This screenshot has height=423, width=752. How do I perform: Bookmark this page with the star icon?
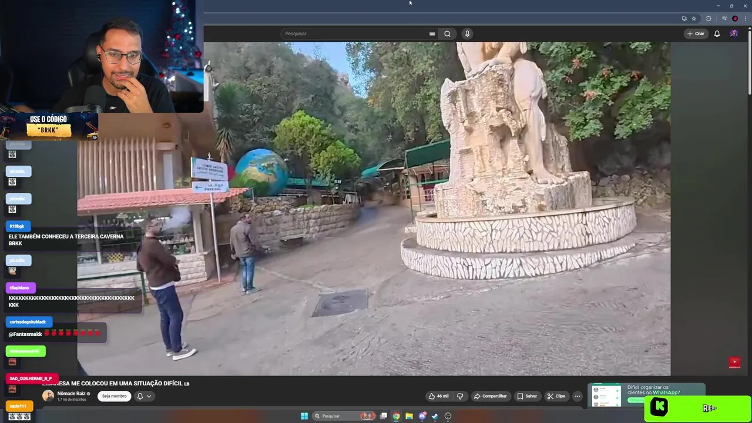click(694, 18)
